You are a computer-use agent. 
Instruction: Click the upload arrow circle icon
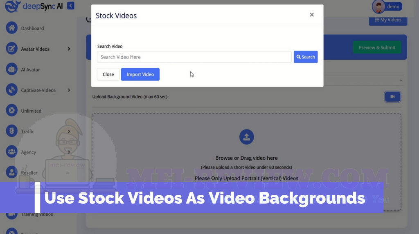click(246, 137)
